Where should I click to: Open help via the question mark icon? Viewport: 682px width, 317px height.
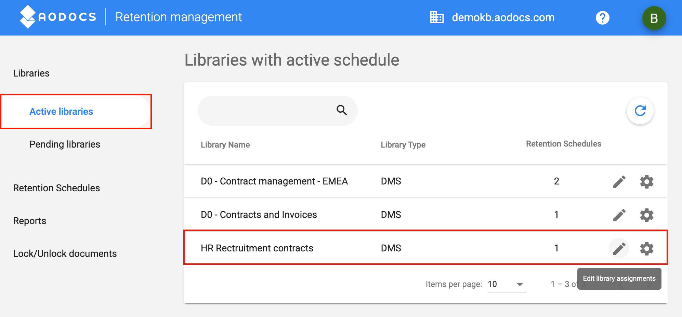[603, 17]
